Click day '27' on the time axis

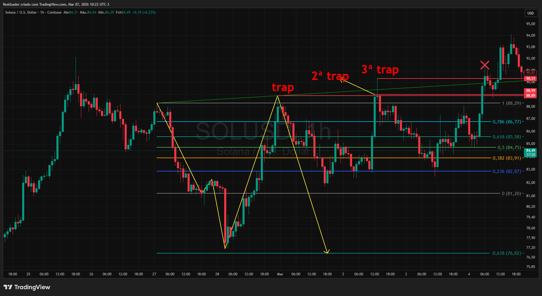[x=154, y=274]
